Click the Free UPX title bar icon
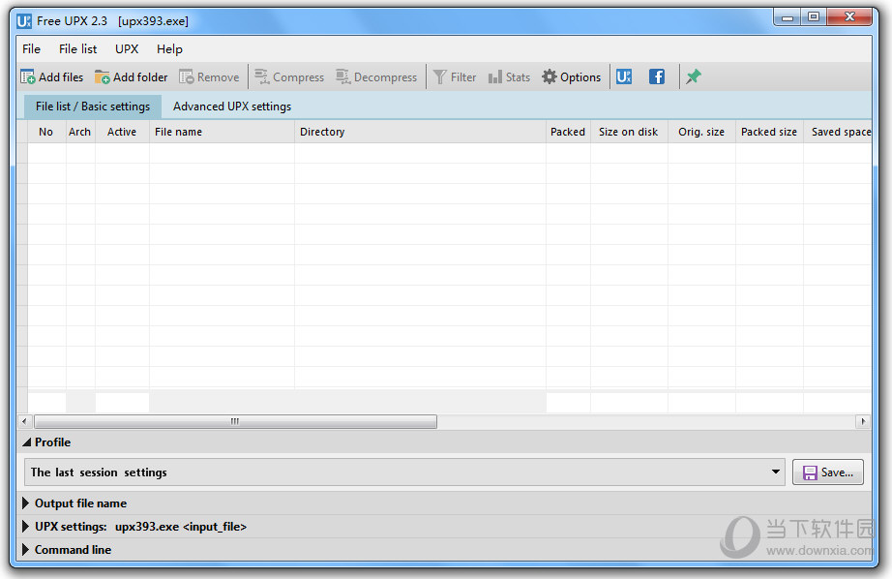Viewport: 892px width, 579px height. (24, 21)
